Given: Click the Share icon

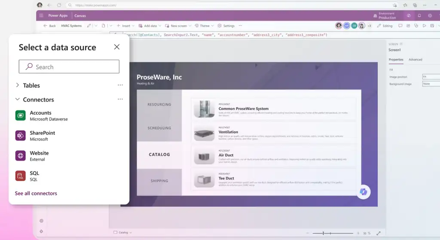Looking at the screenshot, I should click(x=408, y=26).
